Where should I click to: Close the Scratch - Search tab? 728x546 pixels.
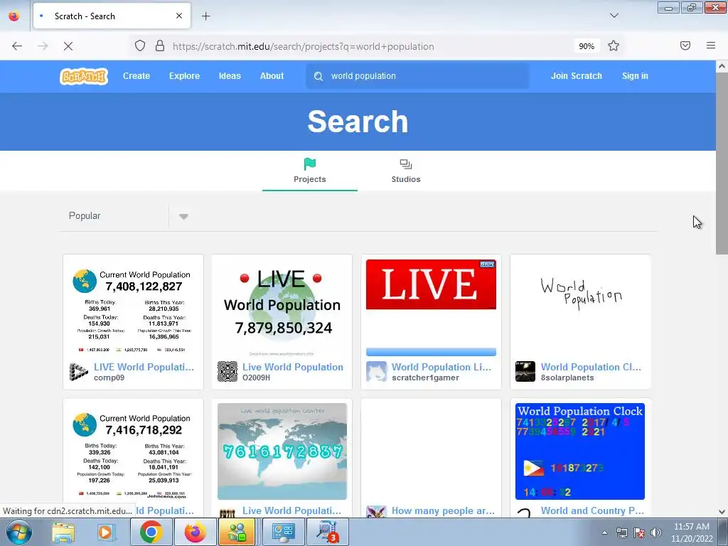(x=179, y=16)
